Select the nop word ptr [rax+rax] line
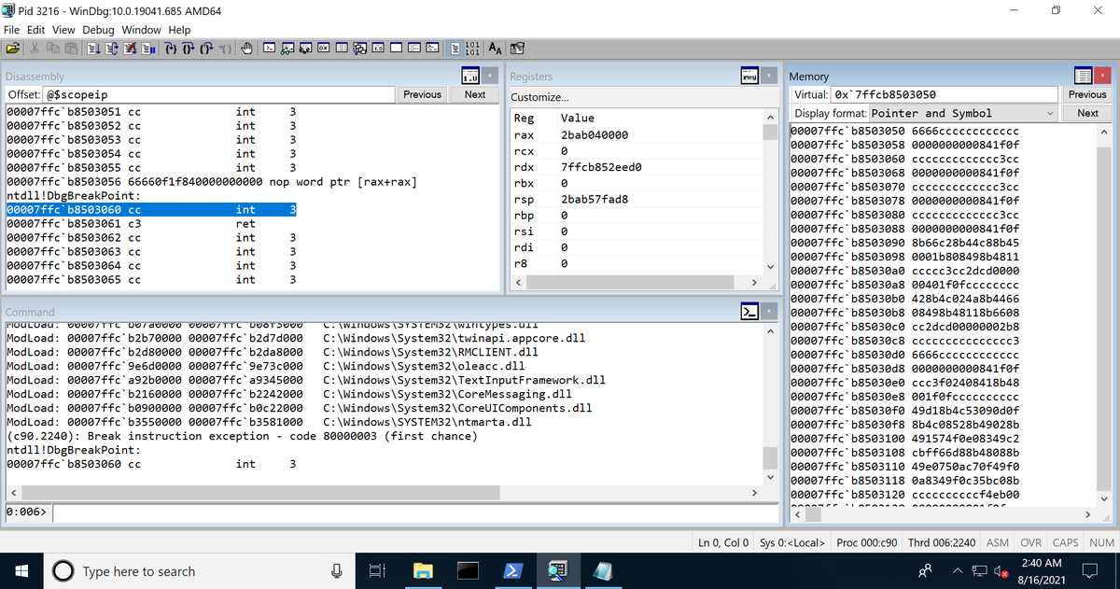This screenshot has width=1120, height=589. point(212,182)
